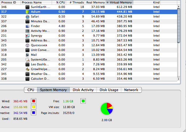This screenshot has height=132, width=186.
Task: Open the red Wired color swatch
Action: [x=34, y=101]
